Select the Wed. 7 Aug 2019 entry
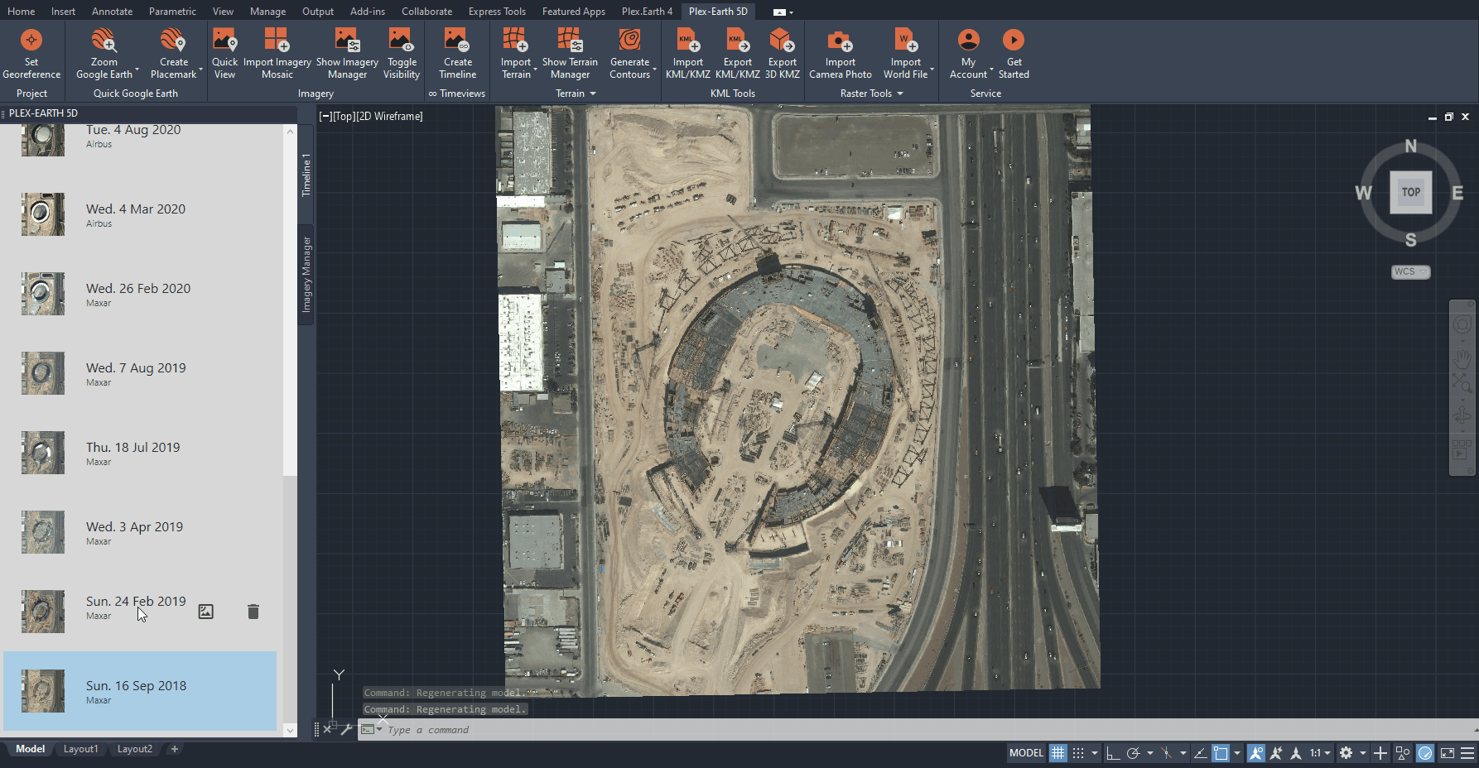 (x=140, y=373)
